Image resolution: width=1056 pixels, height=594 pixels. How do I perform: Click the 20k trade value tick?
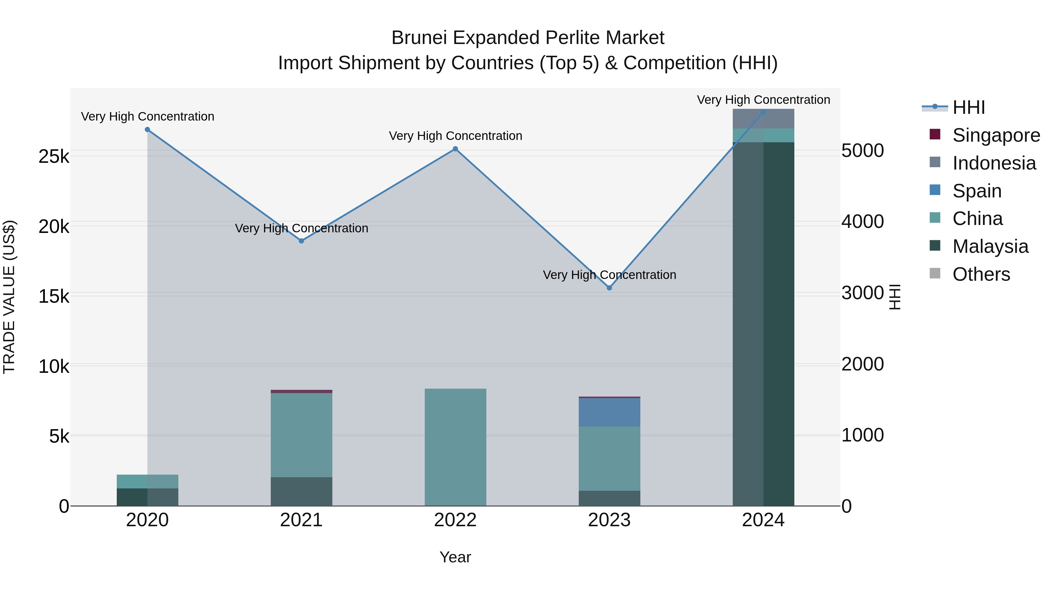54,227
